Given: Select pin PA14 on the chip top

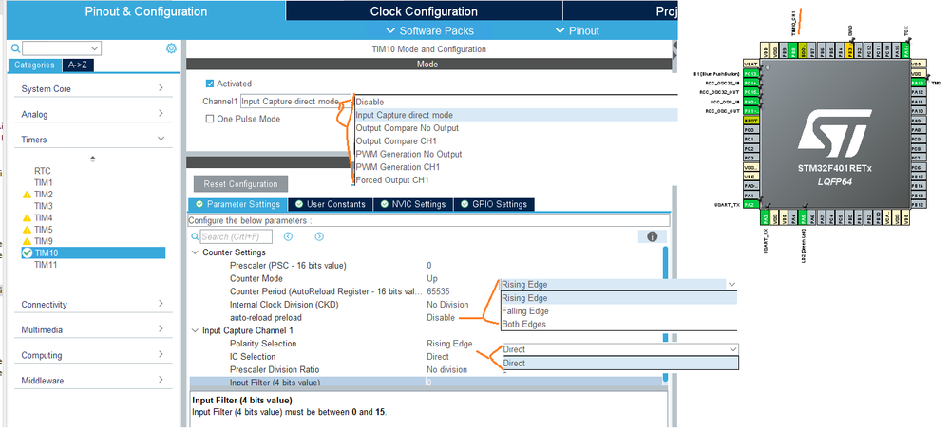Looking at the screenshot, I should [x=906, y=49].
